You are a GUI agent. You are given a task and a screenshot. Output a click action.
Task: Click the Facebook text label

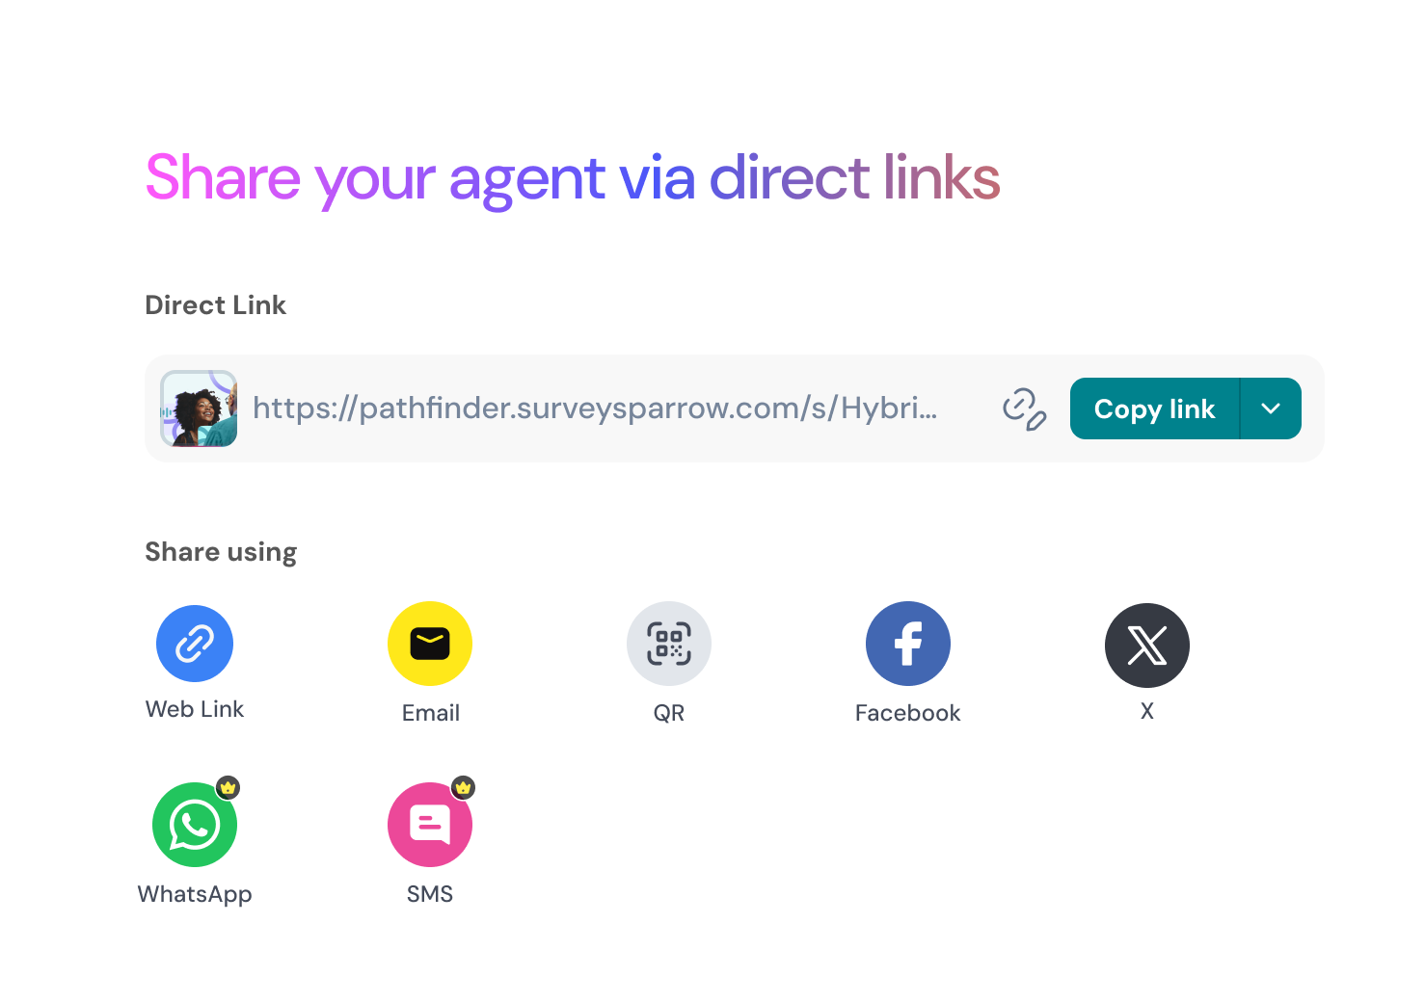tap(908, 713)
